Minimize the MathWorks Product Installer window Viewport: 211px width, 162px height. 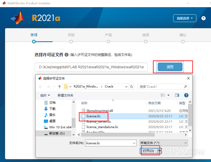pos(188,3)
